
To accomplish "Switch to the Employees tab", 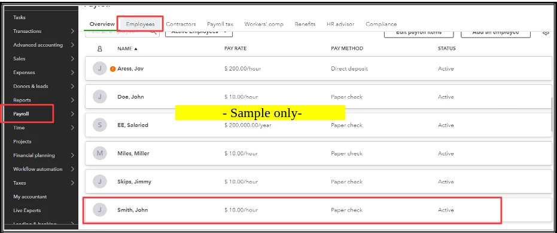I will point(141,24).
